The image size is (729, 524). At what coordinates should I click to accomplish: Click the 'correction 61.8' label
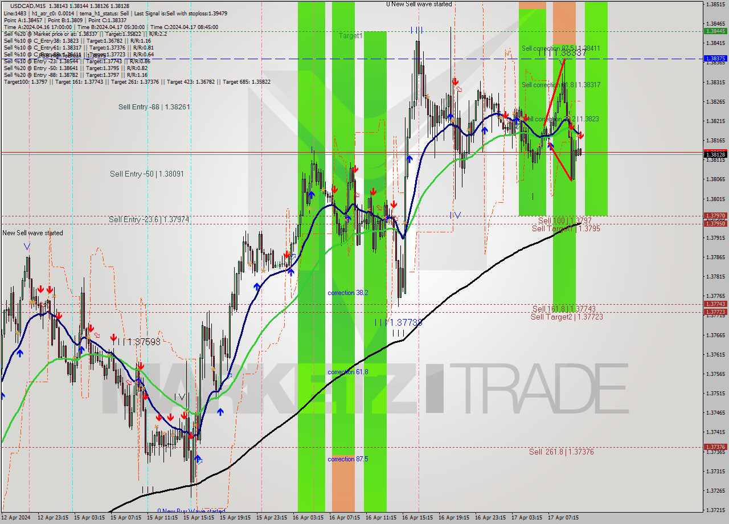(347, 372)
